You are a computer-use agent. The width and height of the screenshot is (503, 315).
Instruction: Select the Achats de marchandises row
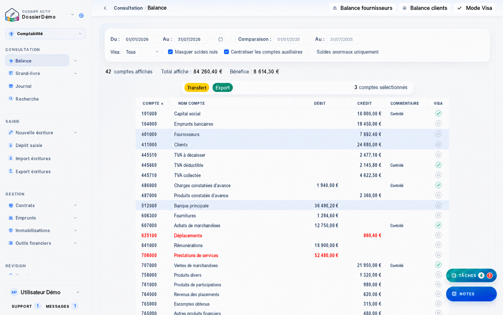coord(292,225)
